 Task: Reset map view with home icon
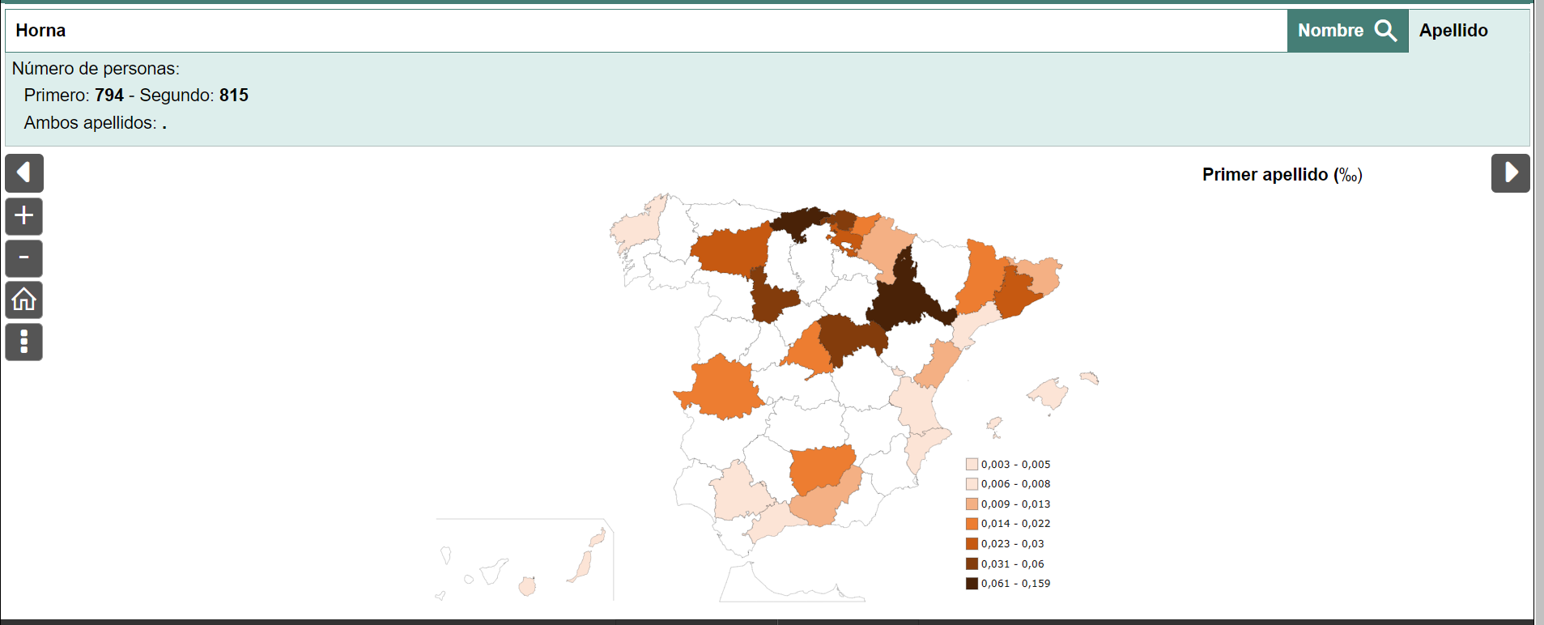24,300
